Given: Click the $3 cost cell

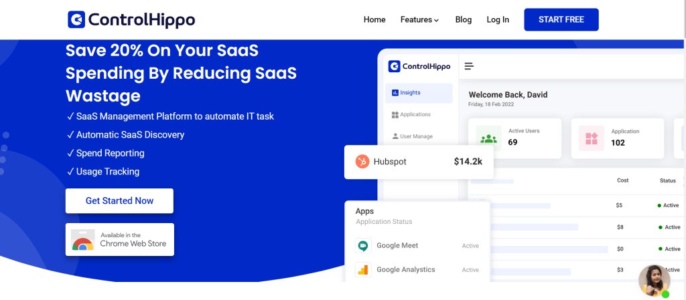Looking at the screenshot, I should [620, 270].
